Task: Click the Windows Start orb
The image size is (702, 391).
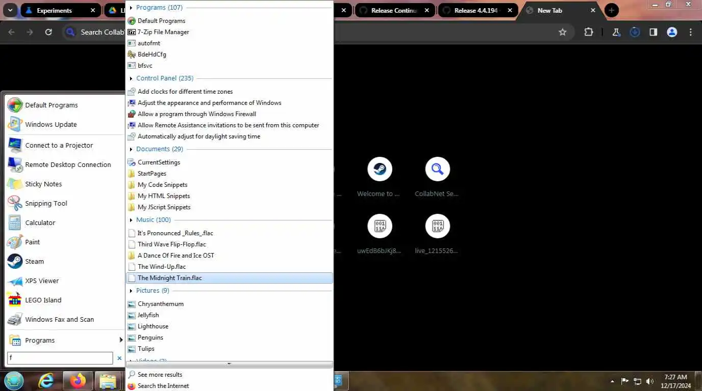Action: (x=14, y=381)
